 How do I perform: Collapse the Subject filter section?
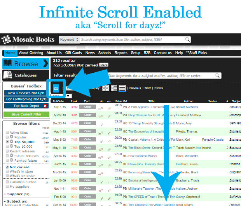(x=14, y=201)
